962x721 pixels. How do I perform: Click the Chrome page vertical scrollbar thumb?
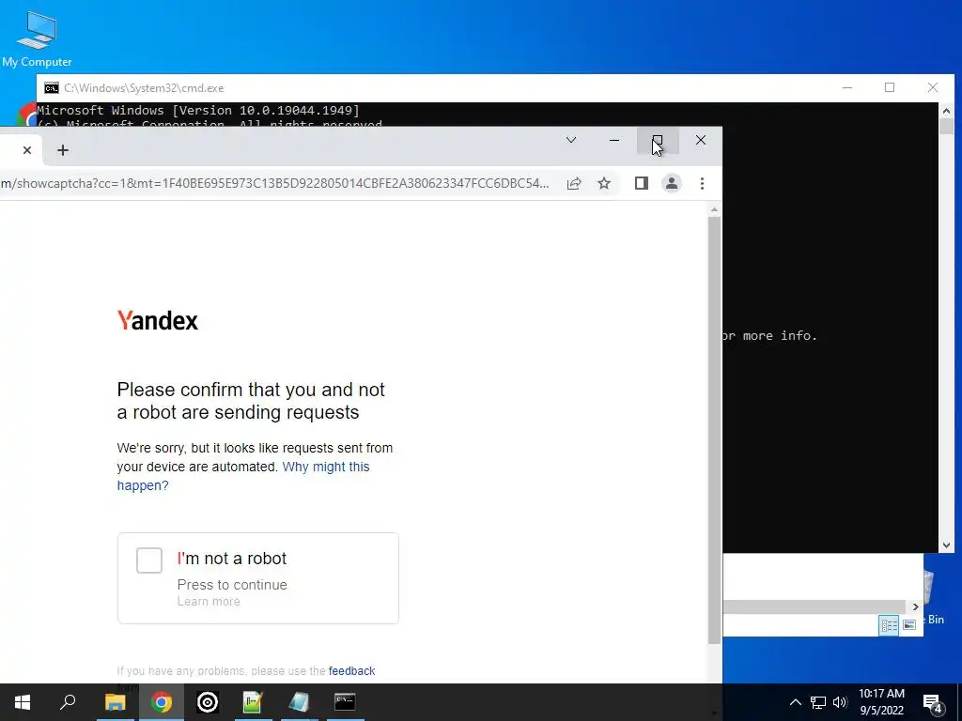pos(714,430)
